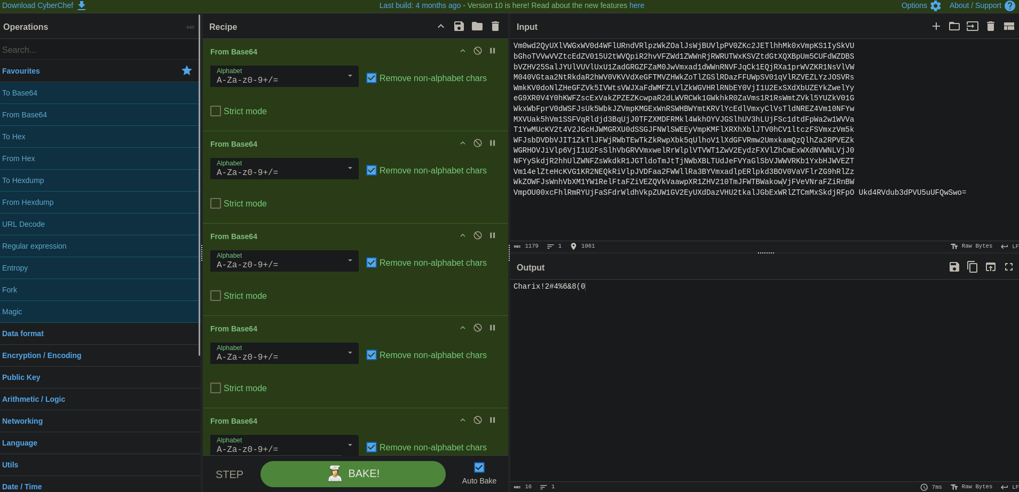
Task: Maximise the output pane
Action: 1009,267
